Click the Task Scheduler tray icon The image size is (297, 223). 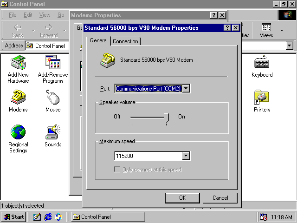pos(263,217)
